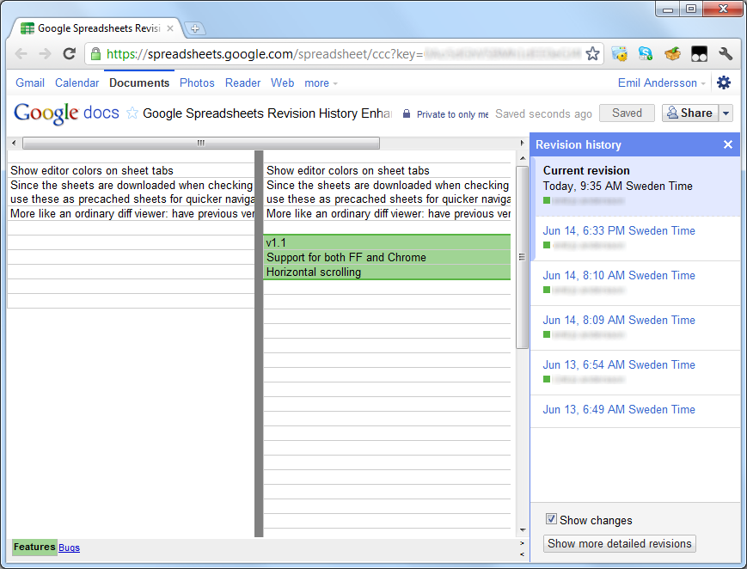Click the Saved button
Screen dimensions: 747x569
tap(627, 113)
